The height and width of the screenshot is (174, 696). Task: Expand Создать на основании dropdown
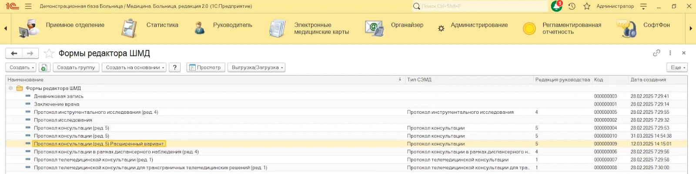pos(134,68)
